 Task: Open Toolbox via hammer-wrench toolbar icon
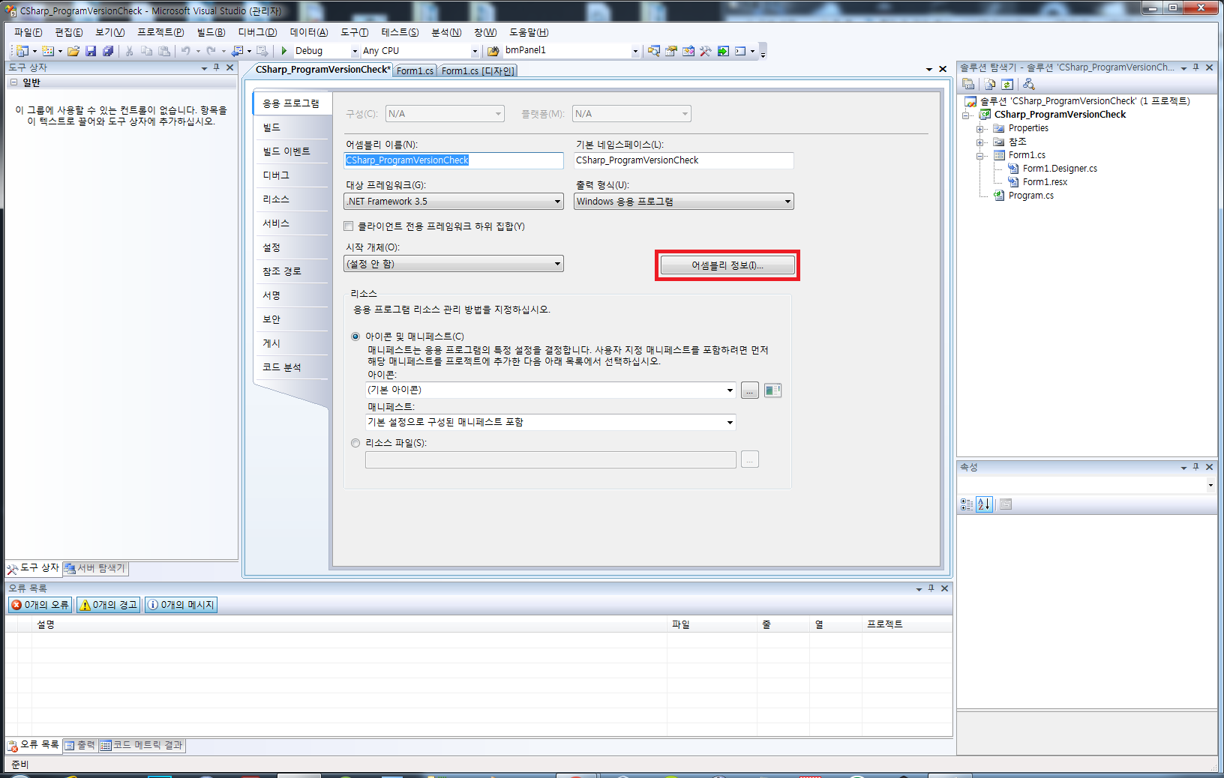point(706,51)
